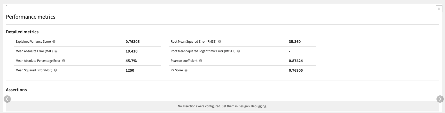Click the R2 Score label
This screenshot has height=113, width=445.
pos(177,70)
